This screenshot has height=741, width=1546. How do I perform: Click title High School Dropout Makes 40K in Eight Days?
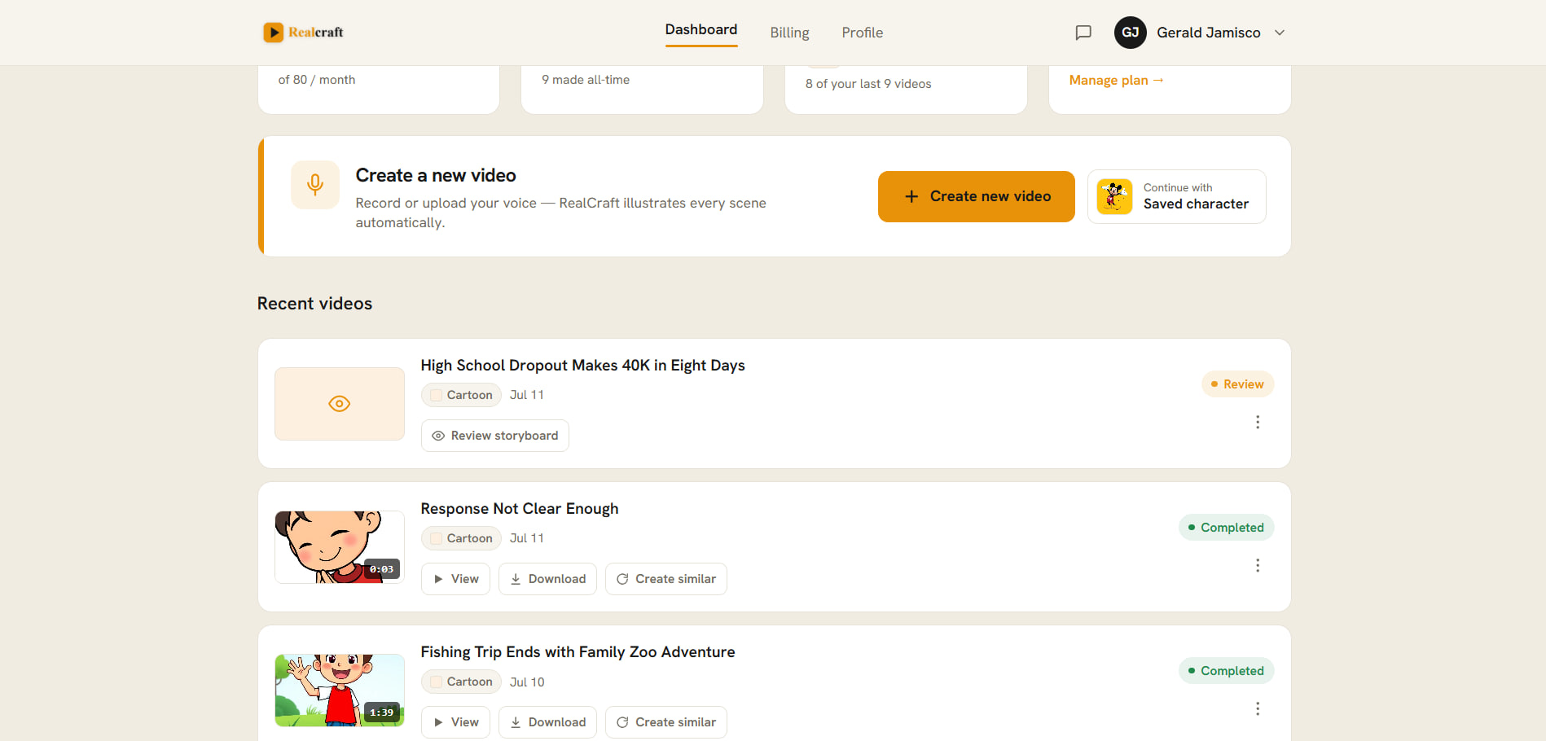[x=583, y=366]
